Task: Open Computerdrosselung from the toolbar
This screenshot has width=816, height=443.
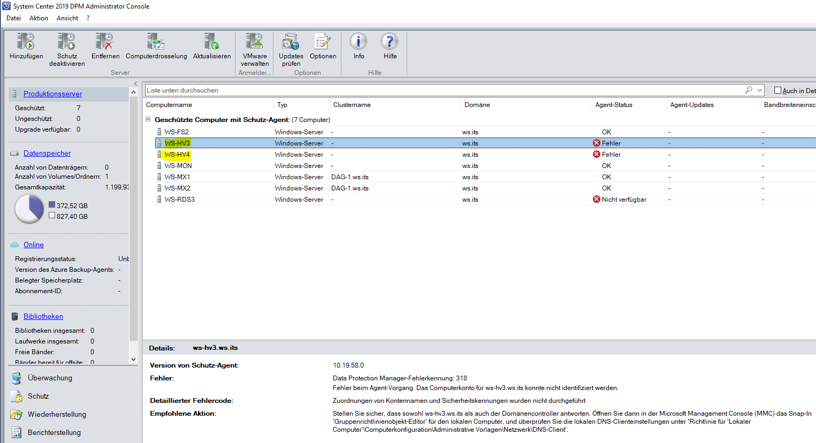Action: (x=156, y=41)
